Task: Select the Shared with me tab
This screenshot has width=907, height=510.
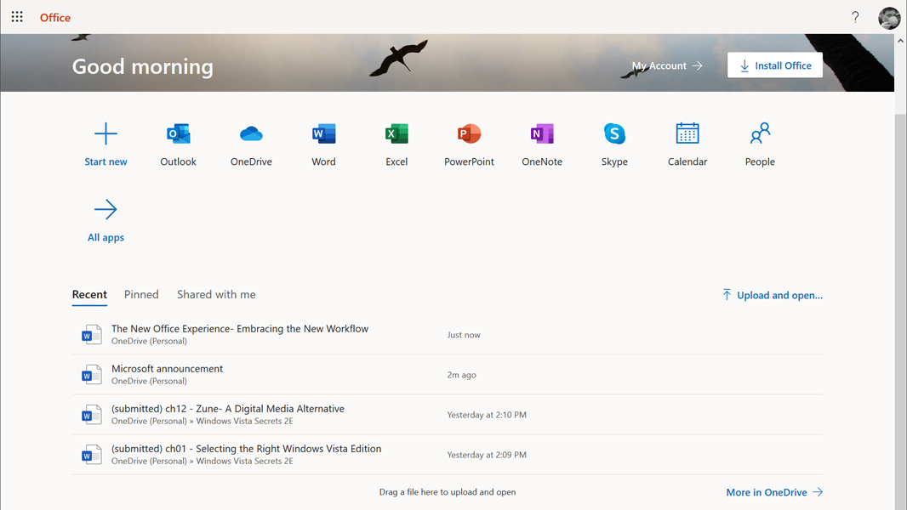Action: pyautogui.click(x=216, y=294)
